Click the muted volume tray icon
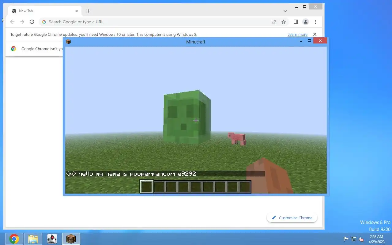The height and width of the screenshot is (245, 392). click(x=361, y=239)
